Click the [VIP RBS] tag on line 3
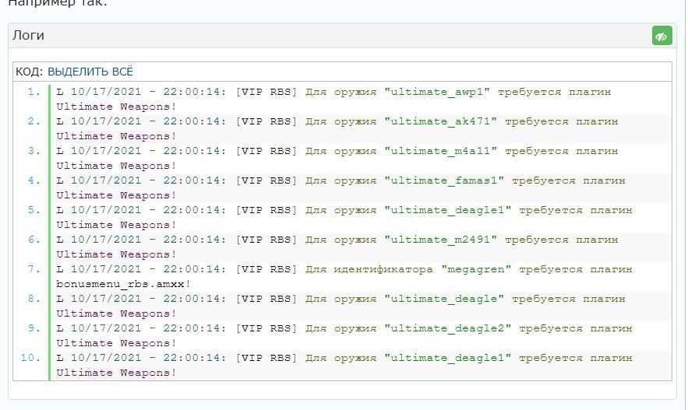The height and width of the screenshot is (410, 688). (x=266, y=151)
